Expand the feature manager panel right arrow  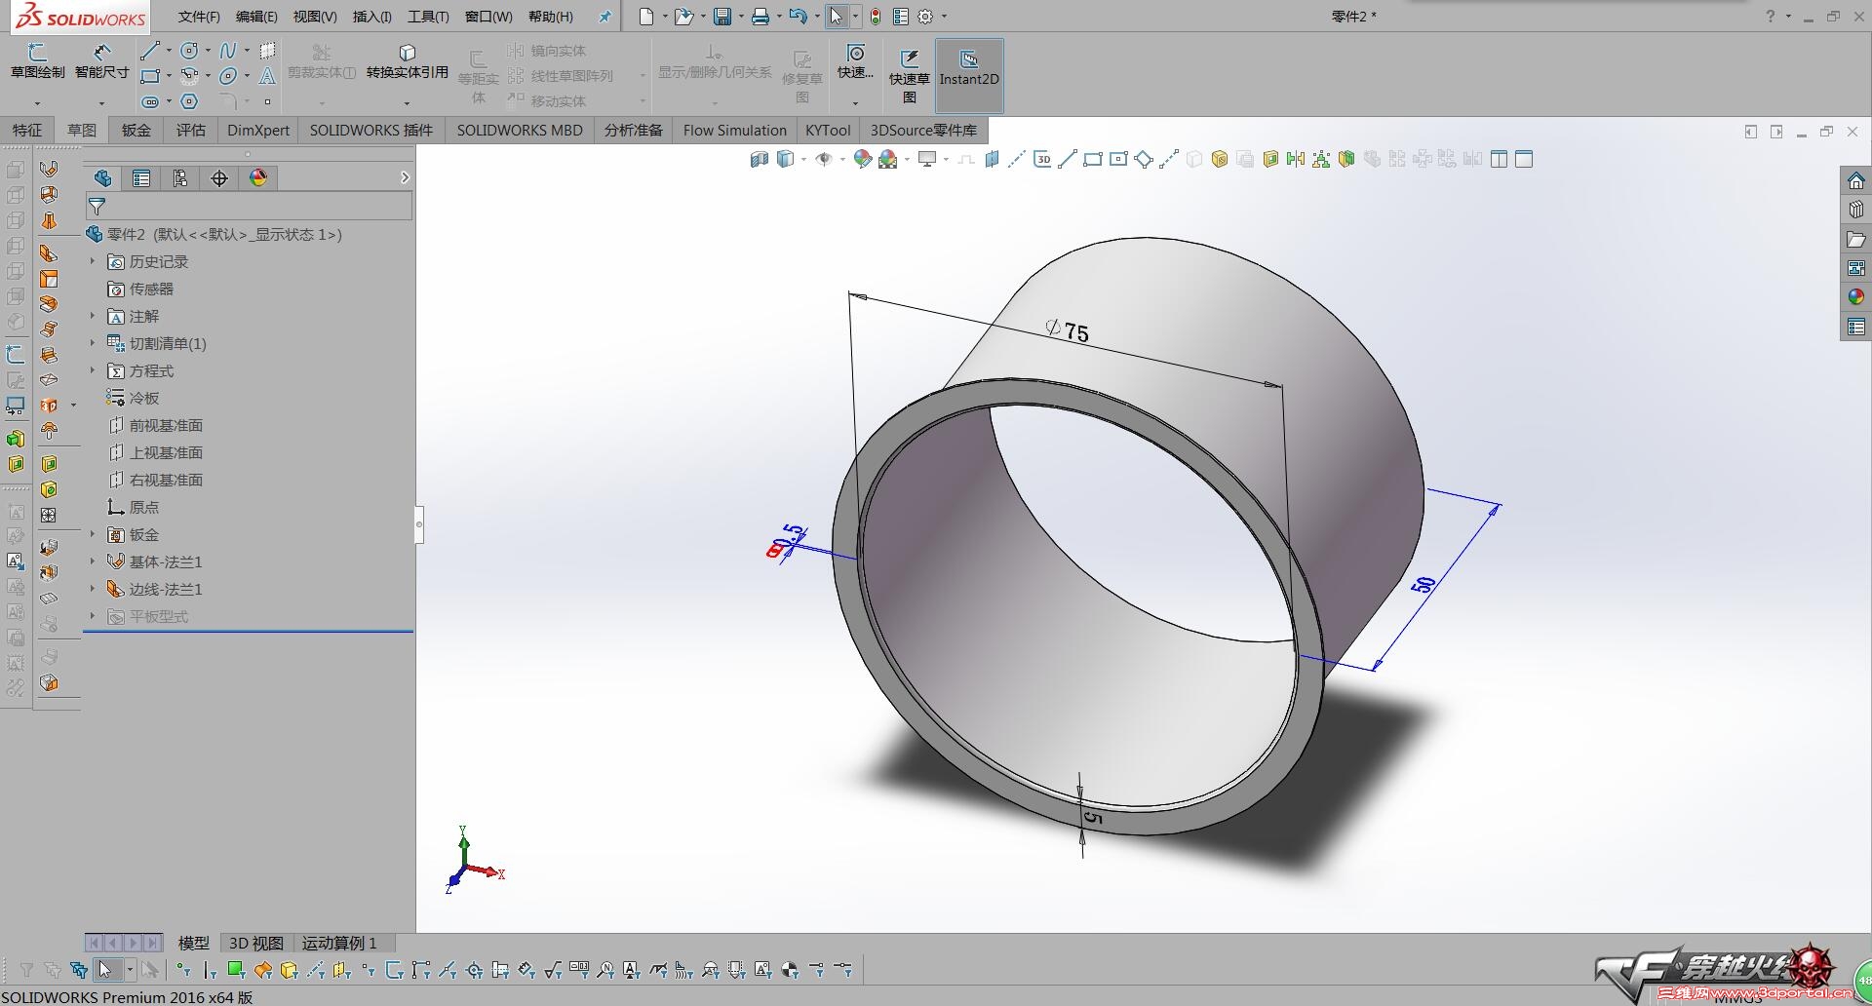coord(405,177)
